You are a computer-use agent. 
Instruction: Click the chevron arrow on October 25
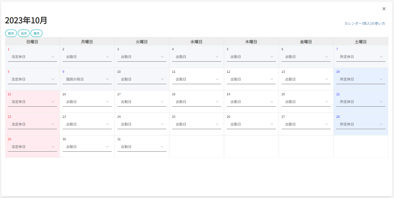point(217,124)
